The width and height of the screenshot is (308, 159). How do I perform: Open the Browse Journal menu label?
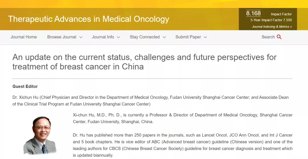62,37
